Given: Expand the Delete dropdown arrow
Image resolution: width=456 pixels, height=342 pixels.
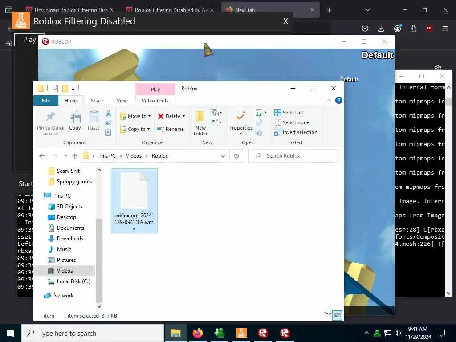Looking at the screenshot, I should click(x=184, y=116).
